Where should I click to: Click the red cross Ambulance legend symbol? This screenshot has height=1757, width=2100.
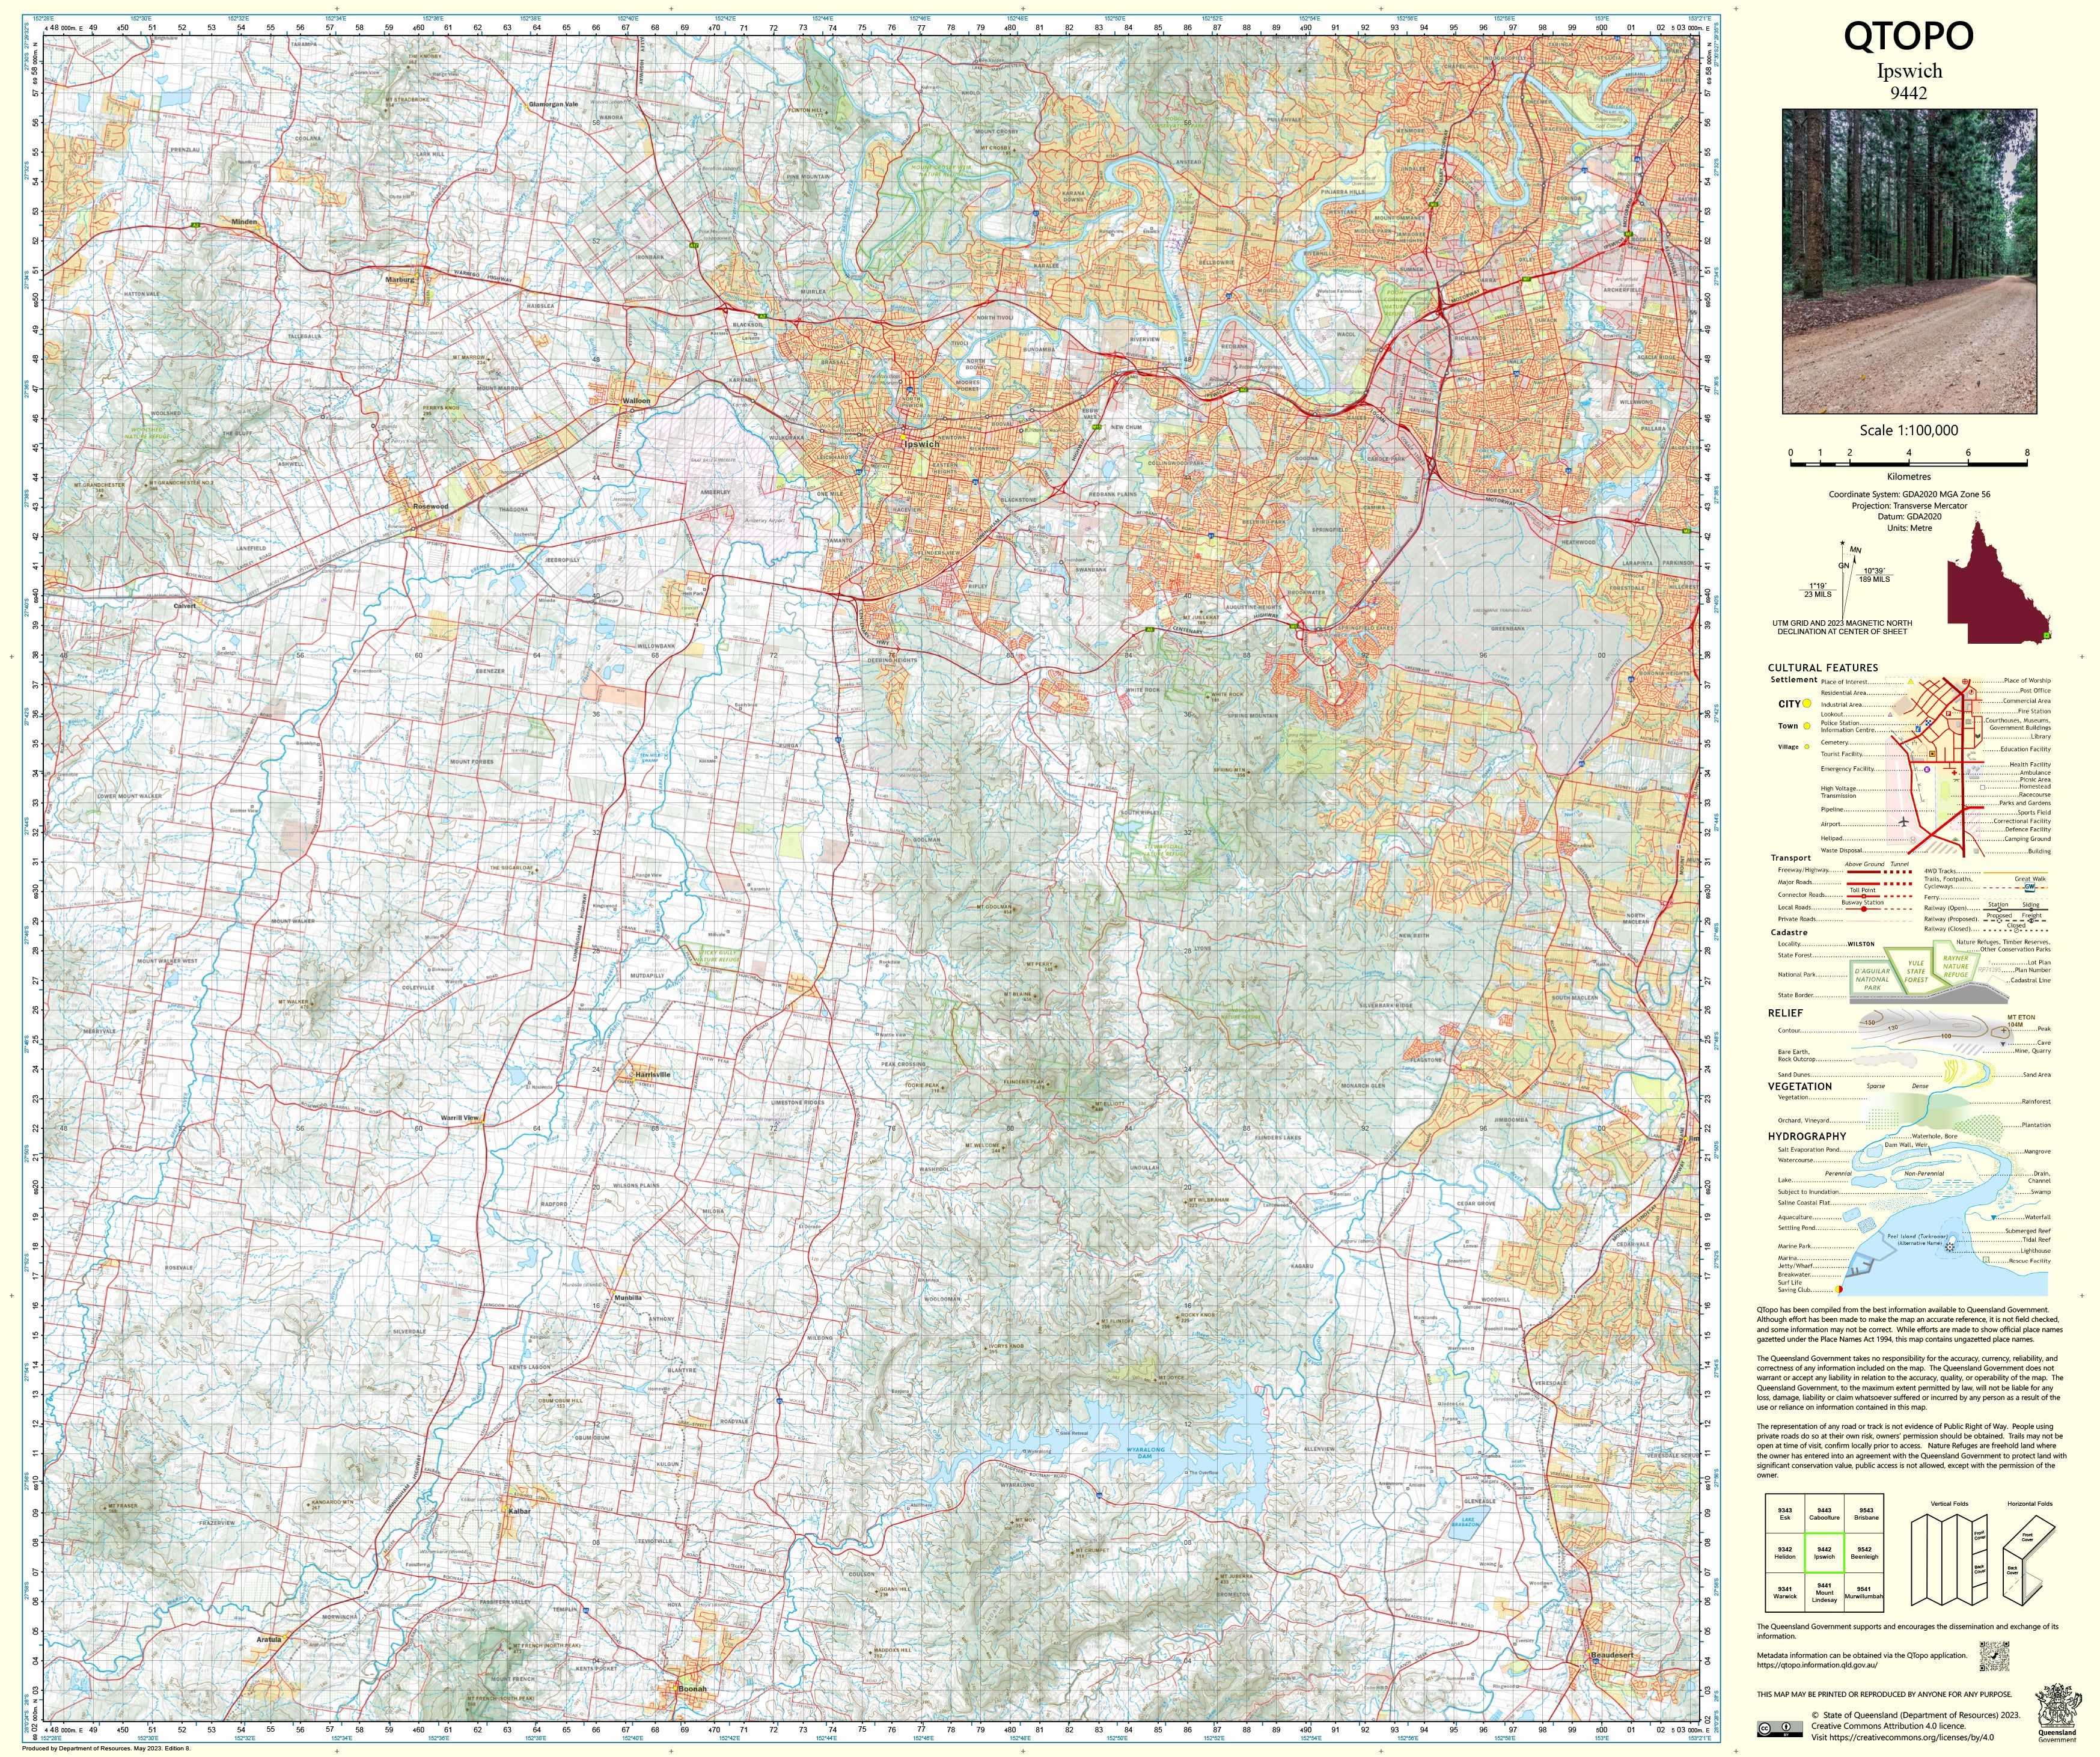pyautogui.click(x=1954, y=773)
